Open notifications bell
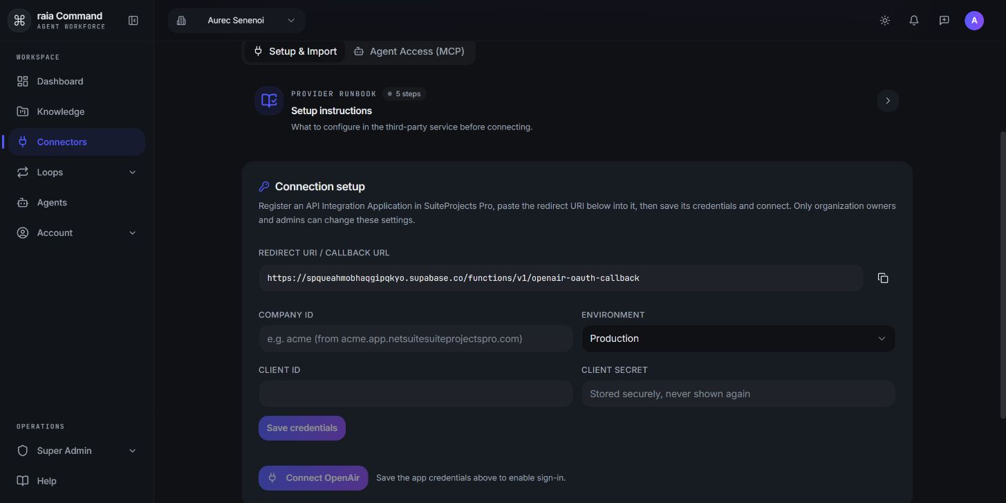Image resolution: width=1006 pixels, height=503 pixels. (x=914, y=21)
